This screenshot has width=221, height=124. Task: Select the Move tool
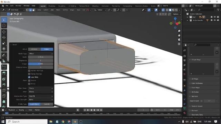(4, 32)
